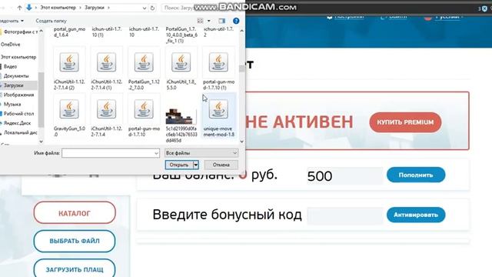This screenshot has width=492, height=277.
Task: Click the sidebar scroll-down arrow
Action: pyautogui.click(x=41, y=142)
